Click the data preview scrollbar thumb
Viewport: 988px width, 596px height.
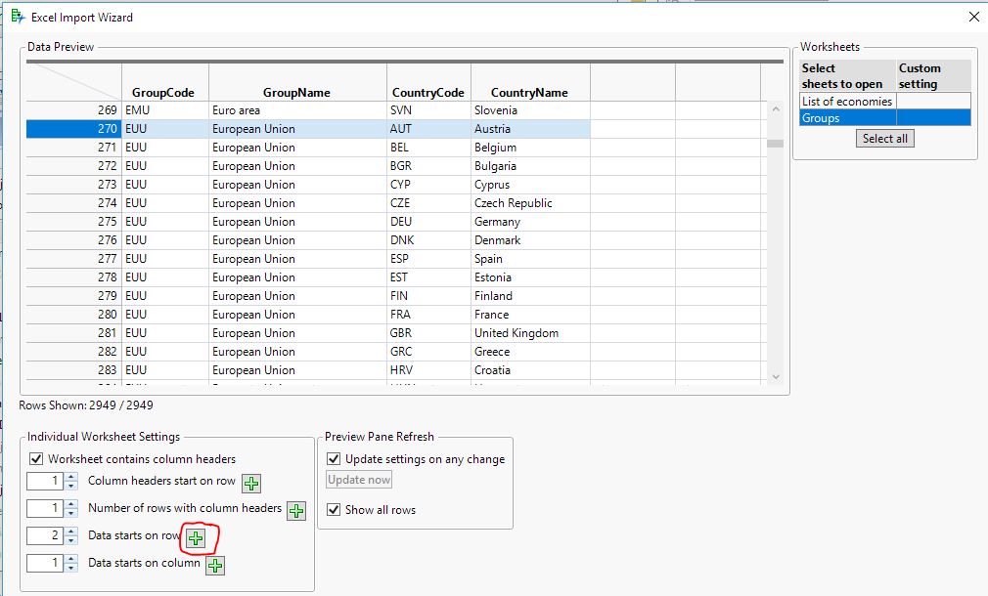775,144
